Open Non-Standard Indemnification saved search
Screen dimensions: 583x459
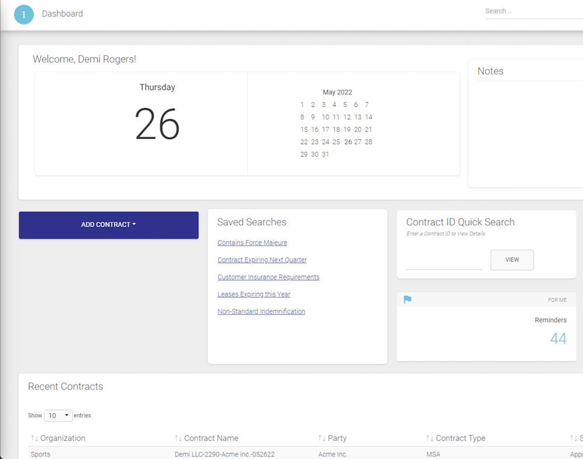pos(261,311)
